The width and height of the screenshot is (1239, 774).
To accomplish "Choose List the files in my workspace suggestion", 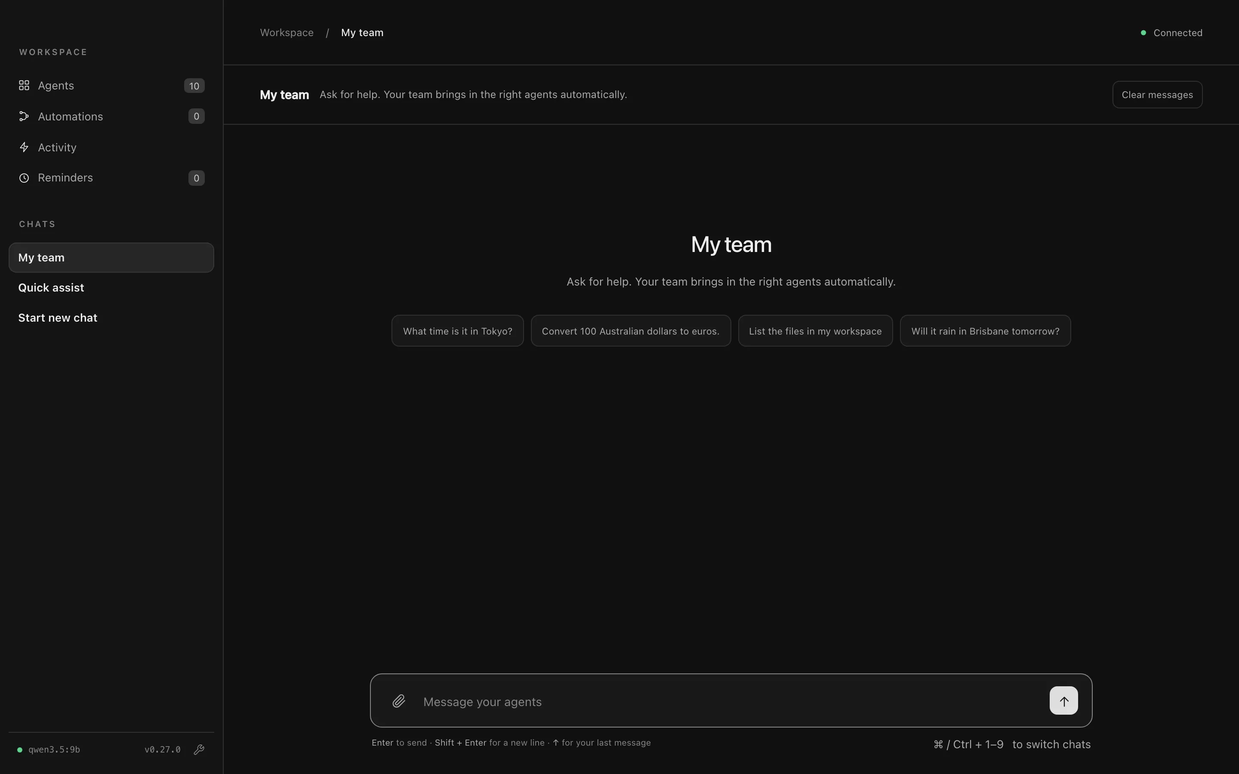I will click(x=815, y=331).
